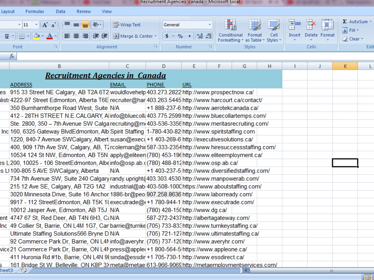The height and width of the screenshot is (280, 374).
Task: Click AutoSum button
Action: tap(355, 21)
